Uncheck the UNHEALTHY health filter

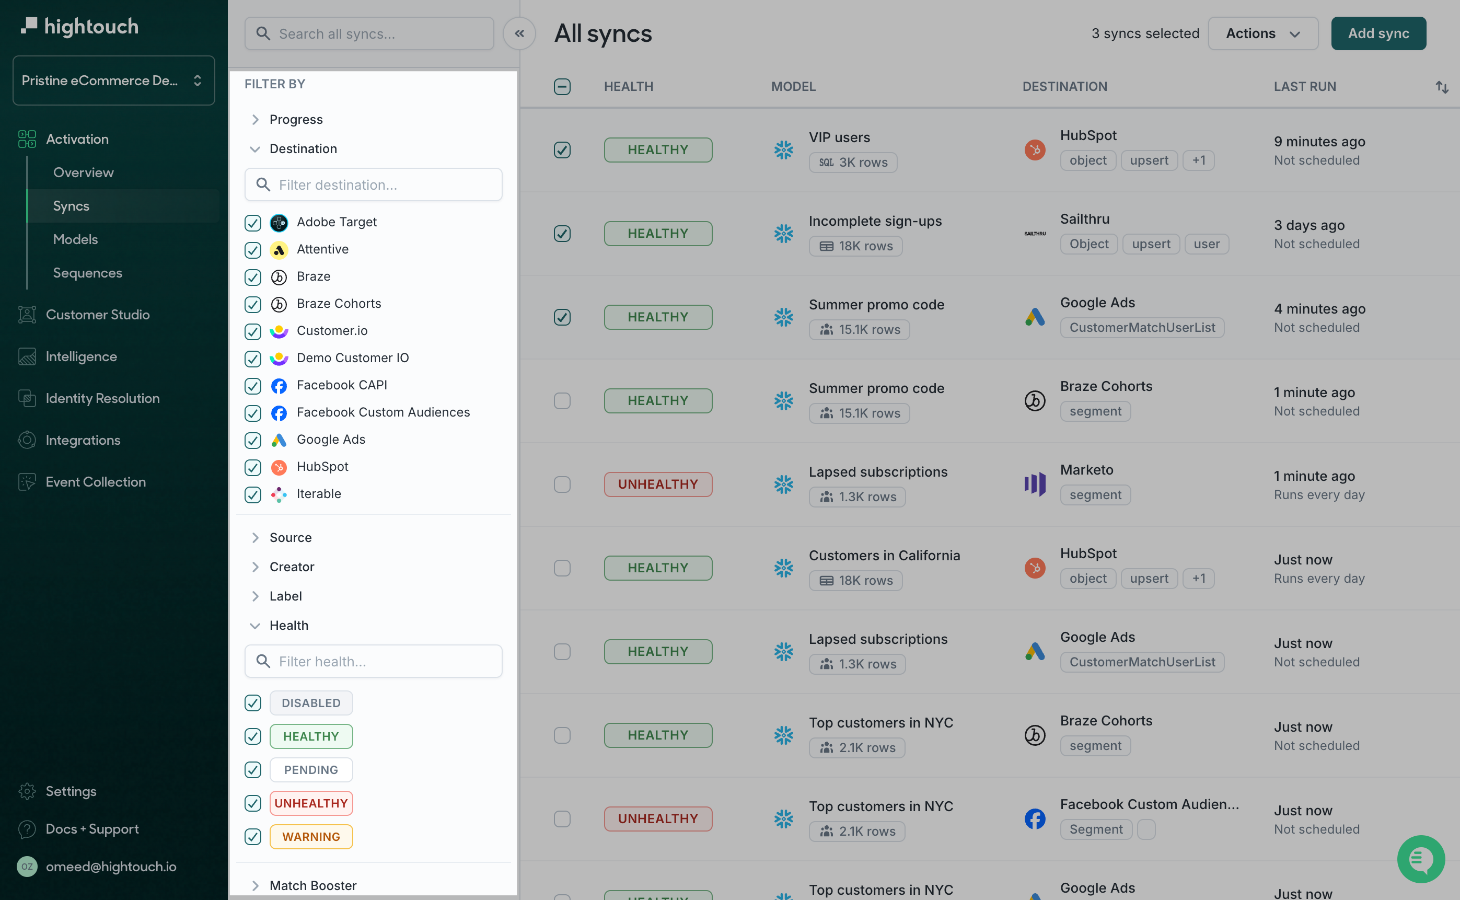click(x=253, y=803)
